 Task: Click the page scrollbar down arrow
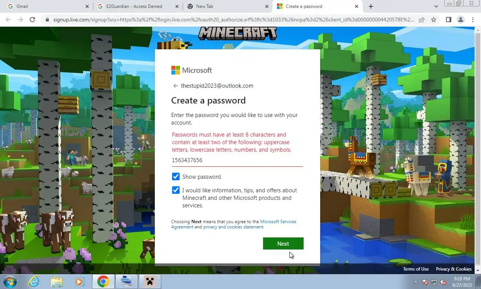pos(478,271)
